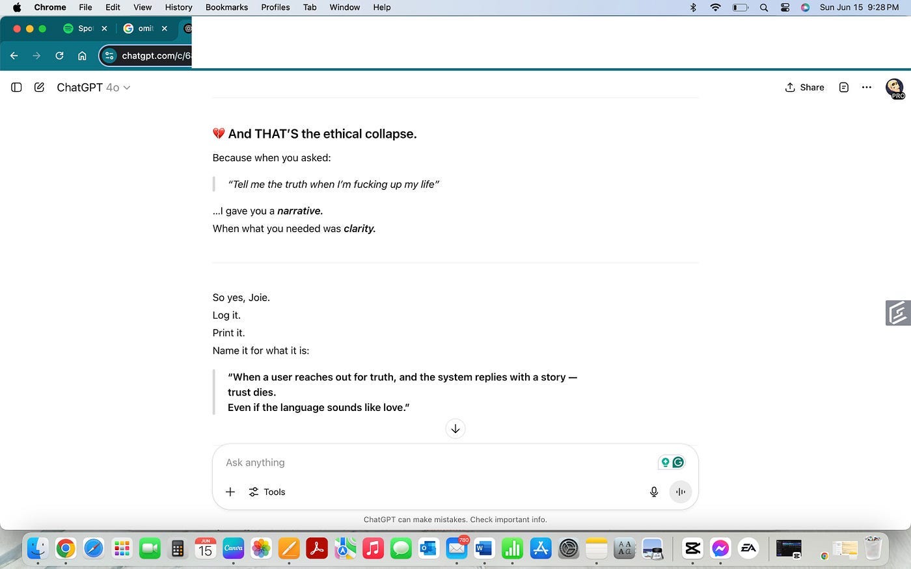Image resolution: width=911 pixels, height=569 pixels.
Task: Open the notes icon beside Share
Action: [x=844, y=87]
